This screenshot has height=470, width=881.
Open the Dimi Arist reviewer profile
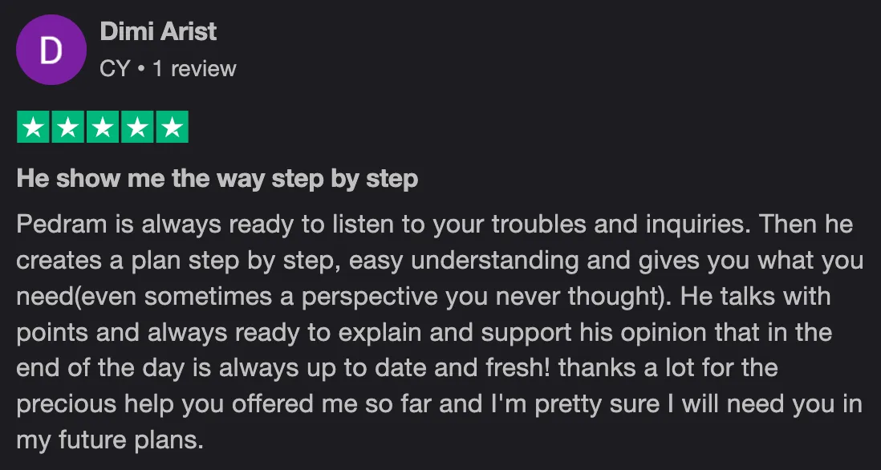pyautogui.click(x=158, y=31)
